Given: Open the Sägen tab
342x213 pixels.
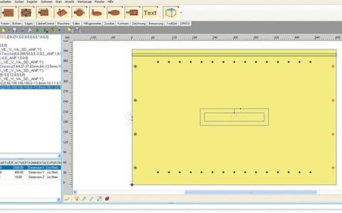Looking at the screenshot, I should click(29, 23).
